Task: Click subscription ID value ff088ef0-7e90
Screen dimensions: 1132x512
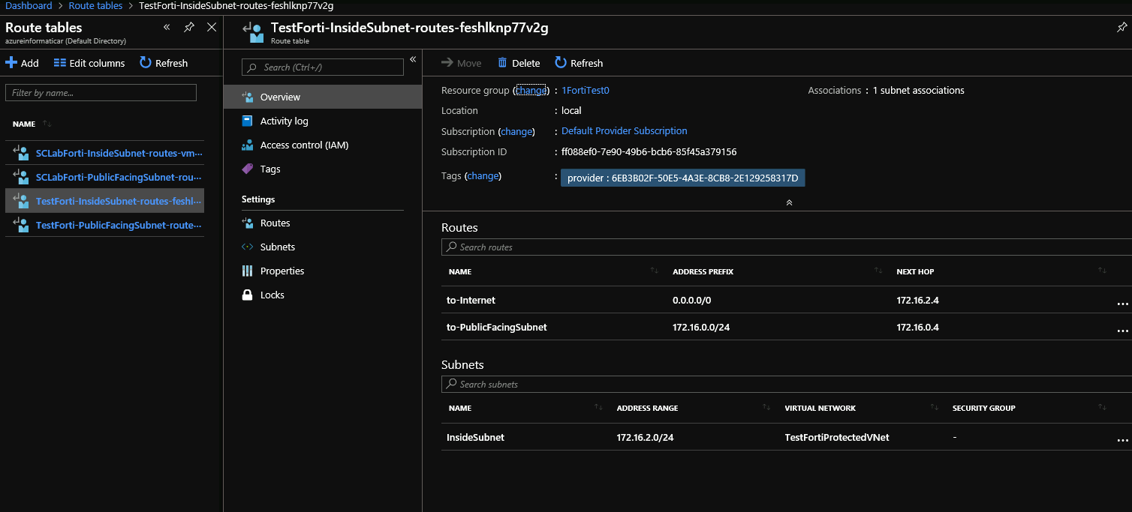Action: 649,151
